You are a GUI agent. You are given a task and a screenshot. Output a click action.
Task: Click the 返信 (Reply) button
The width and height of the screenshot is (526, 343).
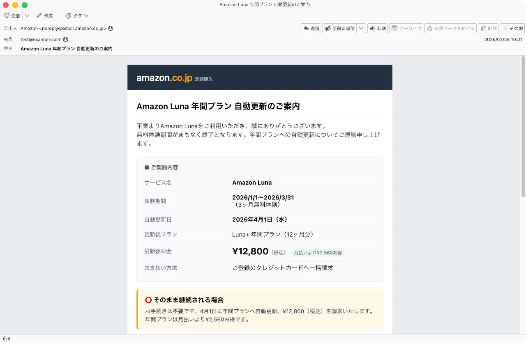click(311, 28)
